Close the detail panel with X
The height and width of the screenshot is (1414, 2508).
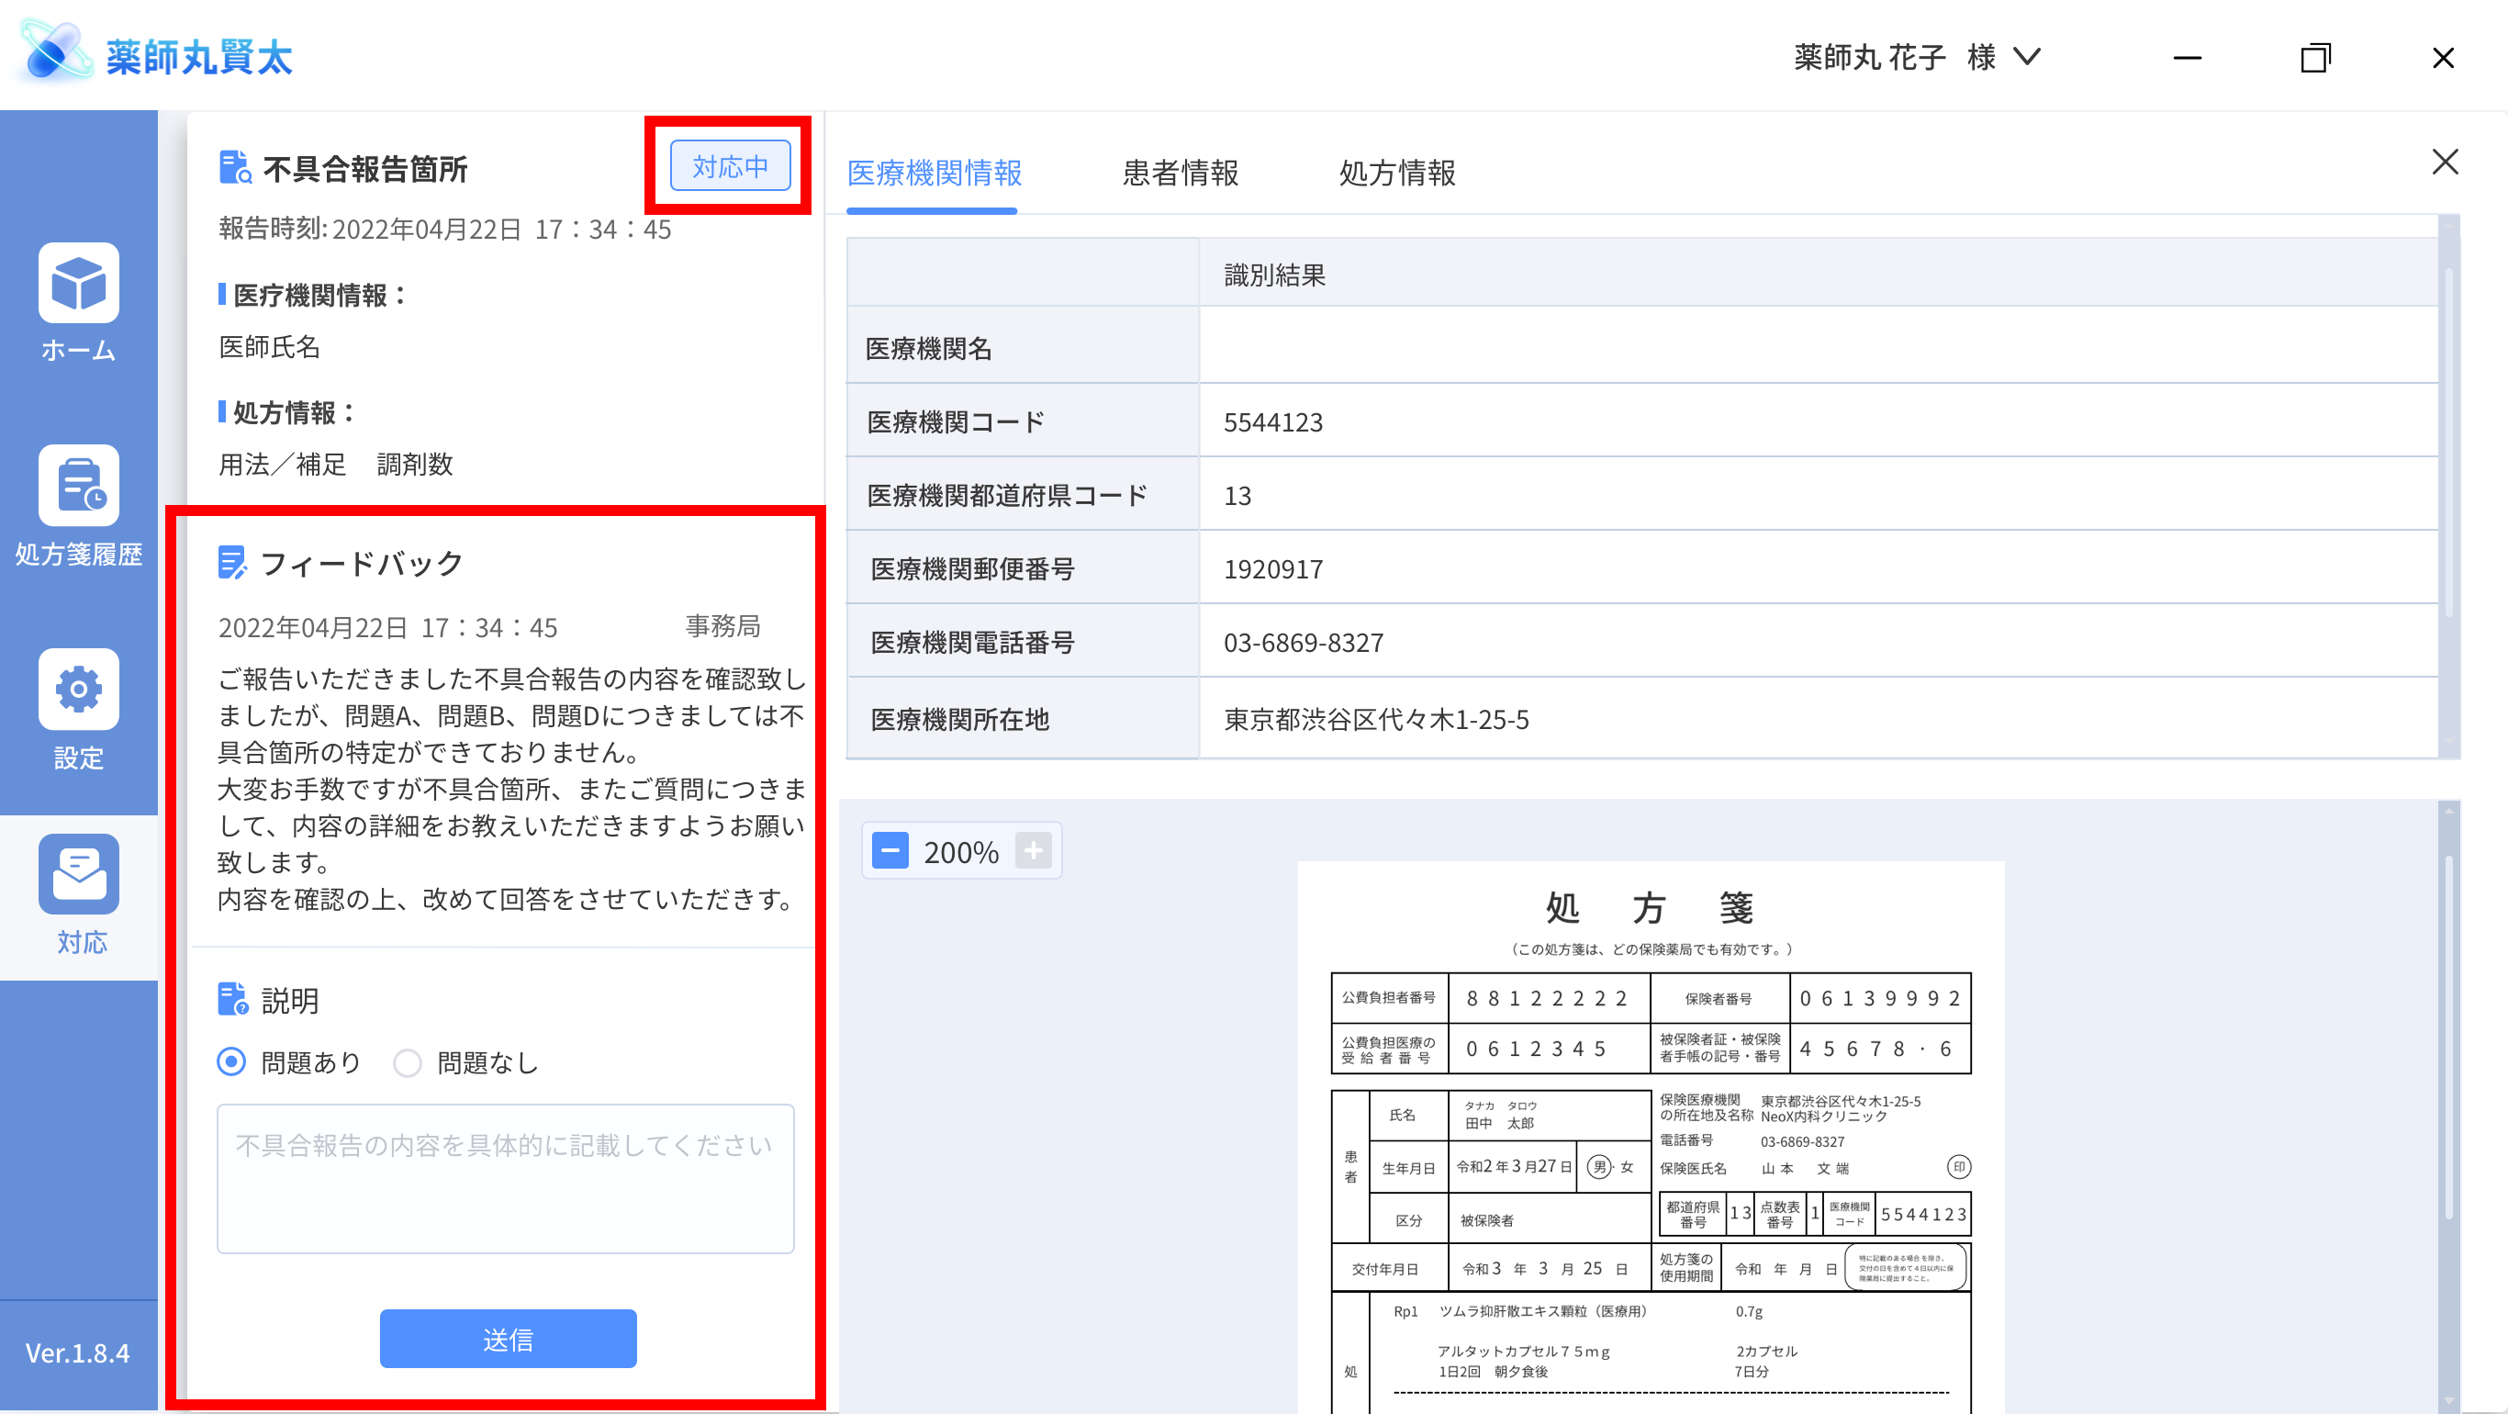[2445, 162]
